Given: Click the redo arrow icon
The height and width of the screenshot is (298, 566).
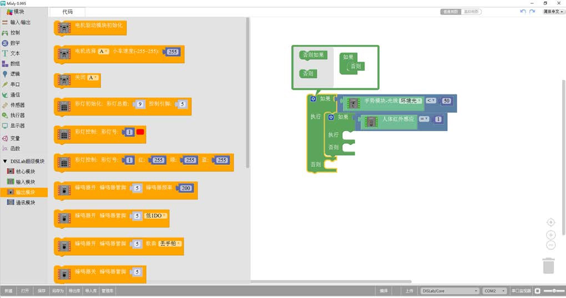Looking at the screenshot, I should point(532,12).
